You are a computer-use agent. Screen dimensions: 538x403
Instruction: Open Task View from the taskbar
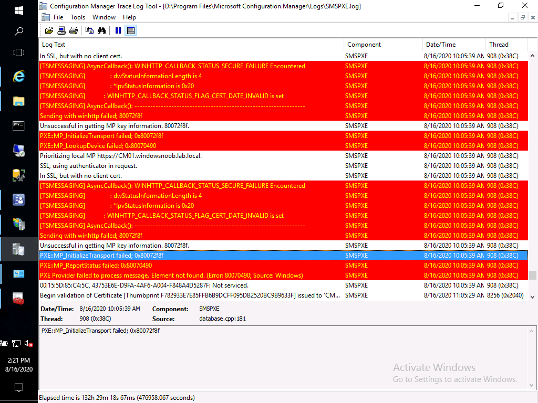tap(19, 52)
